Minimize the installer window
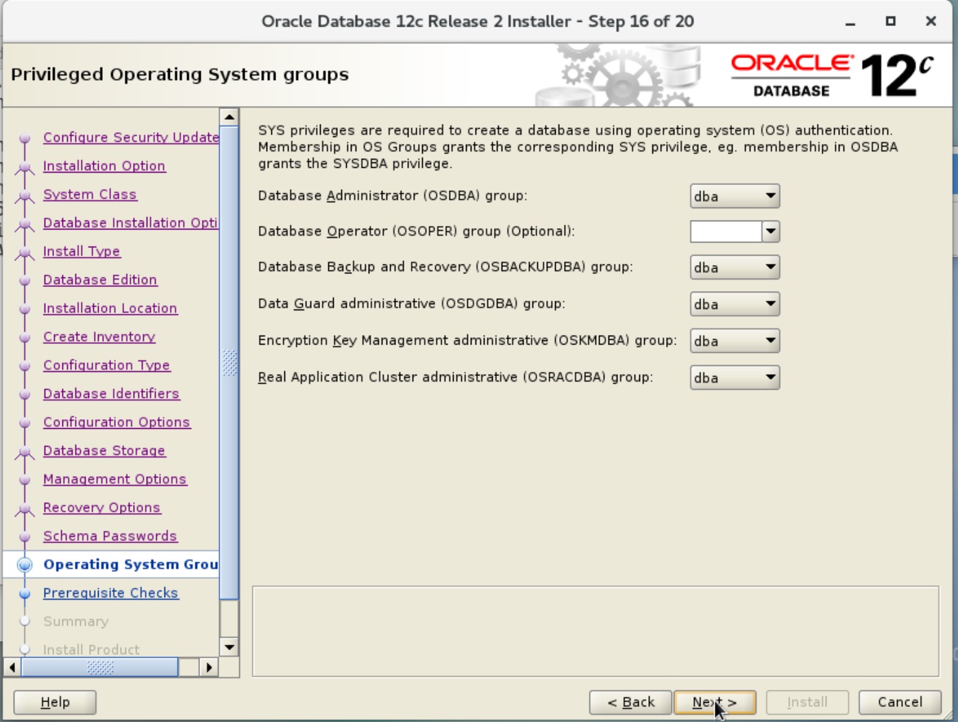The image size is (958, 722). (850, 22)
